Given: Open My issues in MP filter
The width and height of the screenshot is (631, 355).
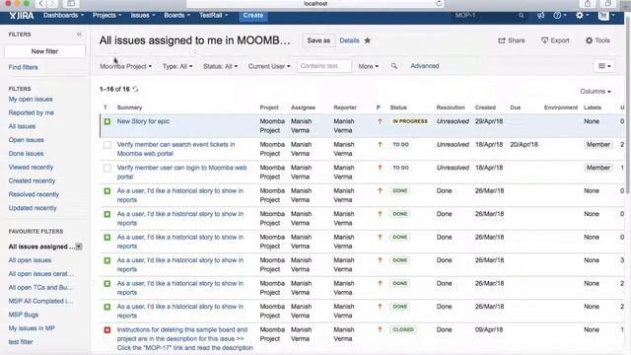Looking at the screenshot, I should click(x=32, y=328).
